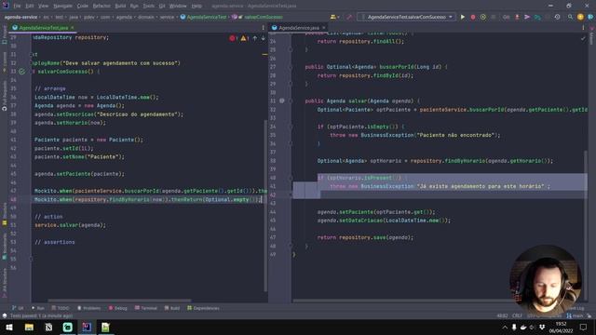596x335 pixels.
Task: Open File Explorer from taskbar
Action: point(29,327)
